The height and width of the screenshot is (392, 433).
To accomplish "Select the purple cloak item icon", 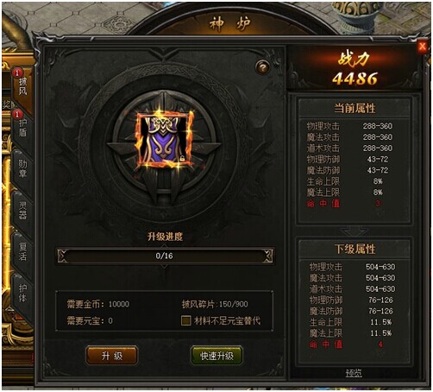I will (x=165, y=140).
